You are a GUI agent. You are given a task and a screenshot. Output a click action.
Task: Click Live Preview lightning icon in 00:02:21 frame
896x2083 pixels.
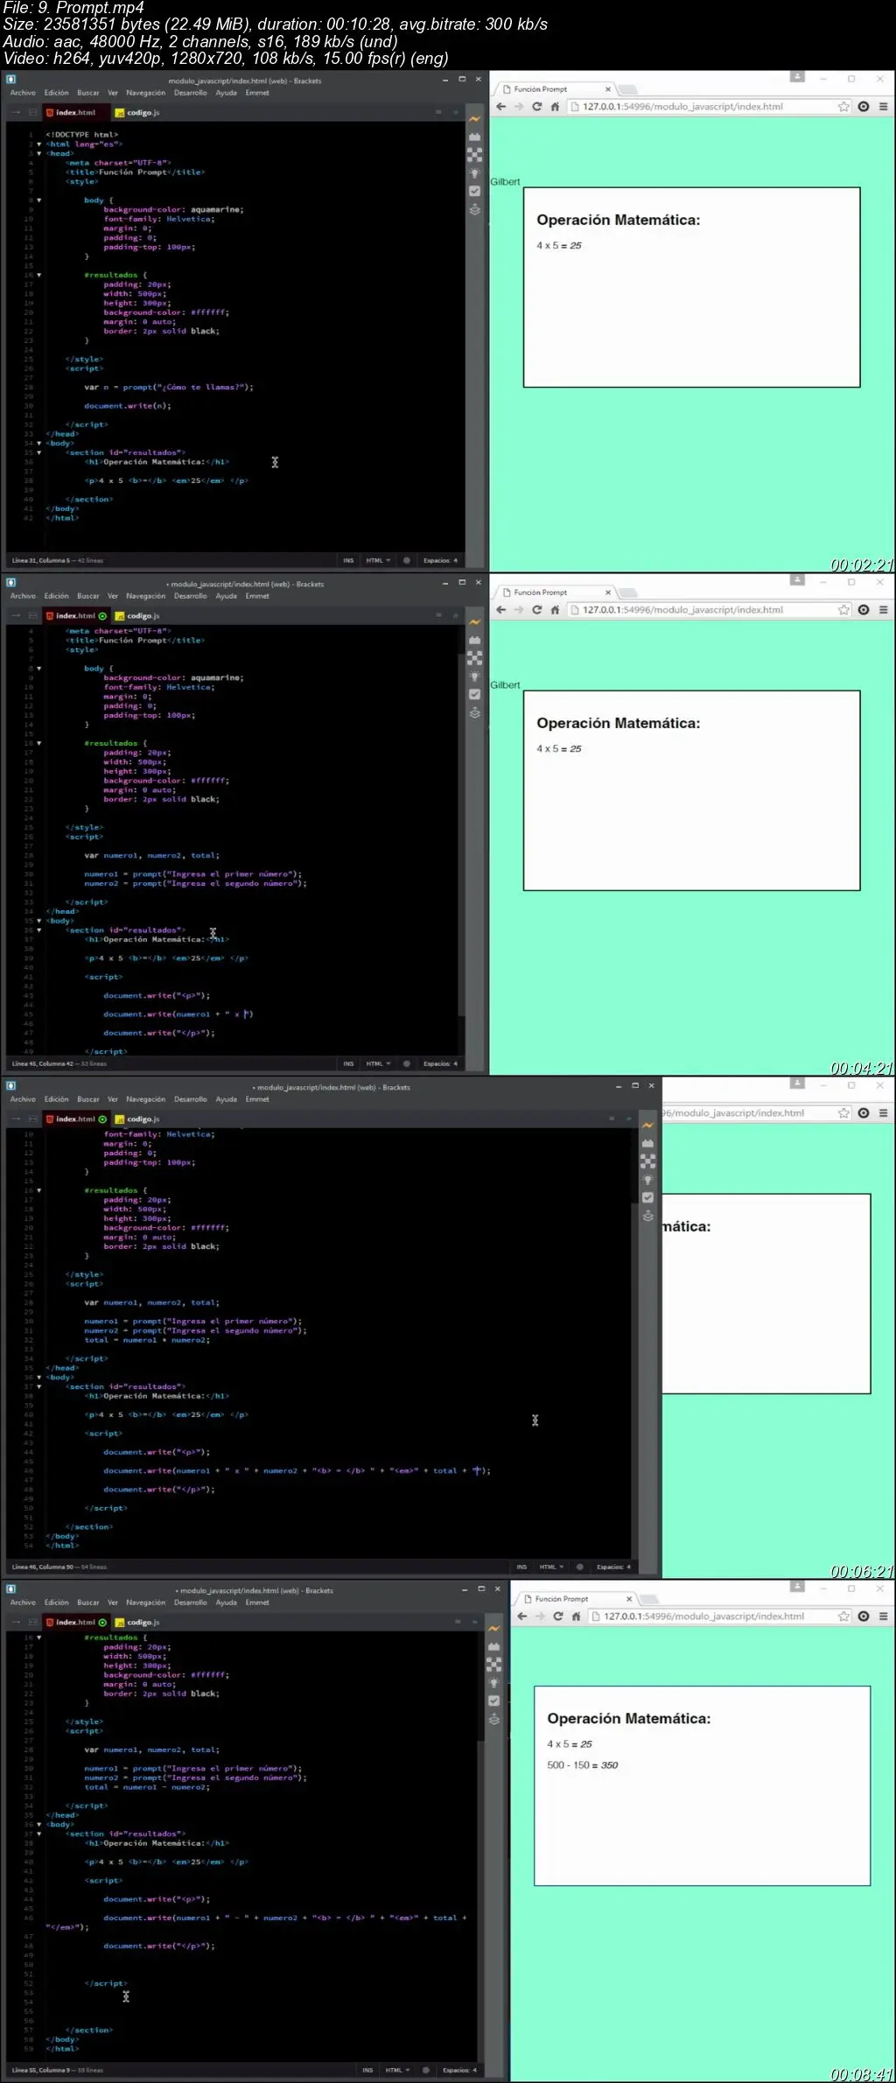tap(475, 119)
